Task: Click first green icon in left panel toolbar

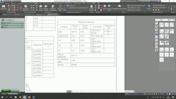Action: 3,20
